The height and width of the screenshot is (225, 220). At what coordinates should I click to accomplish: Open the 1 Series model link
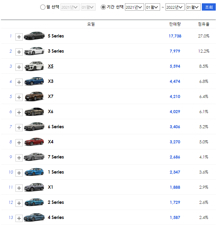pos(56,172)
